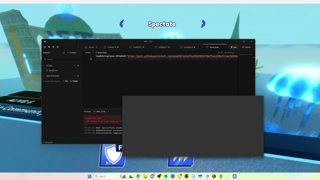Select the client_37316 terminal tab
The height and width of the screenshot is (180, 320).
101,111
